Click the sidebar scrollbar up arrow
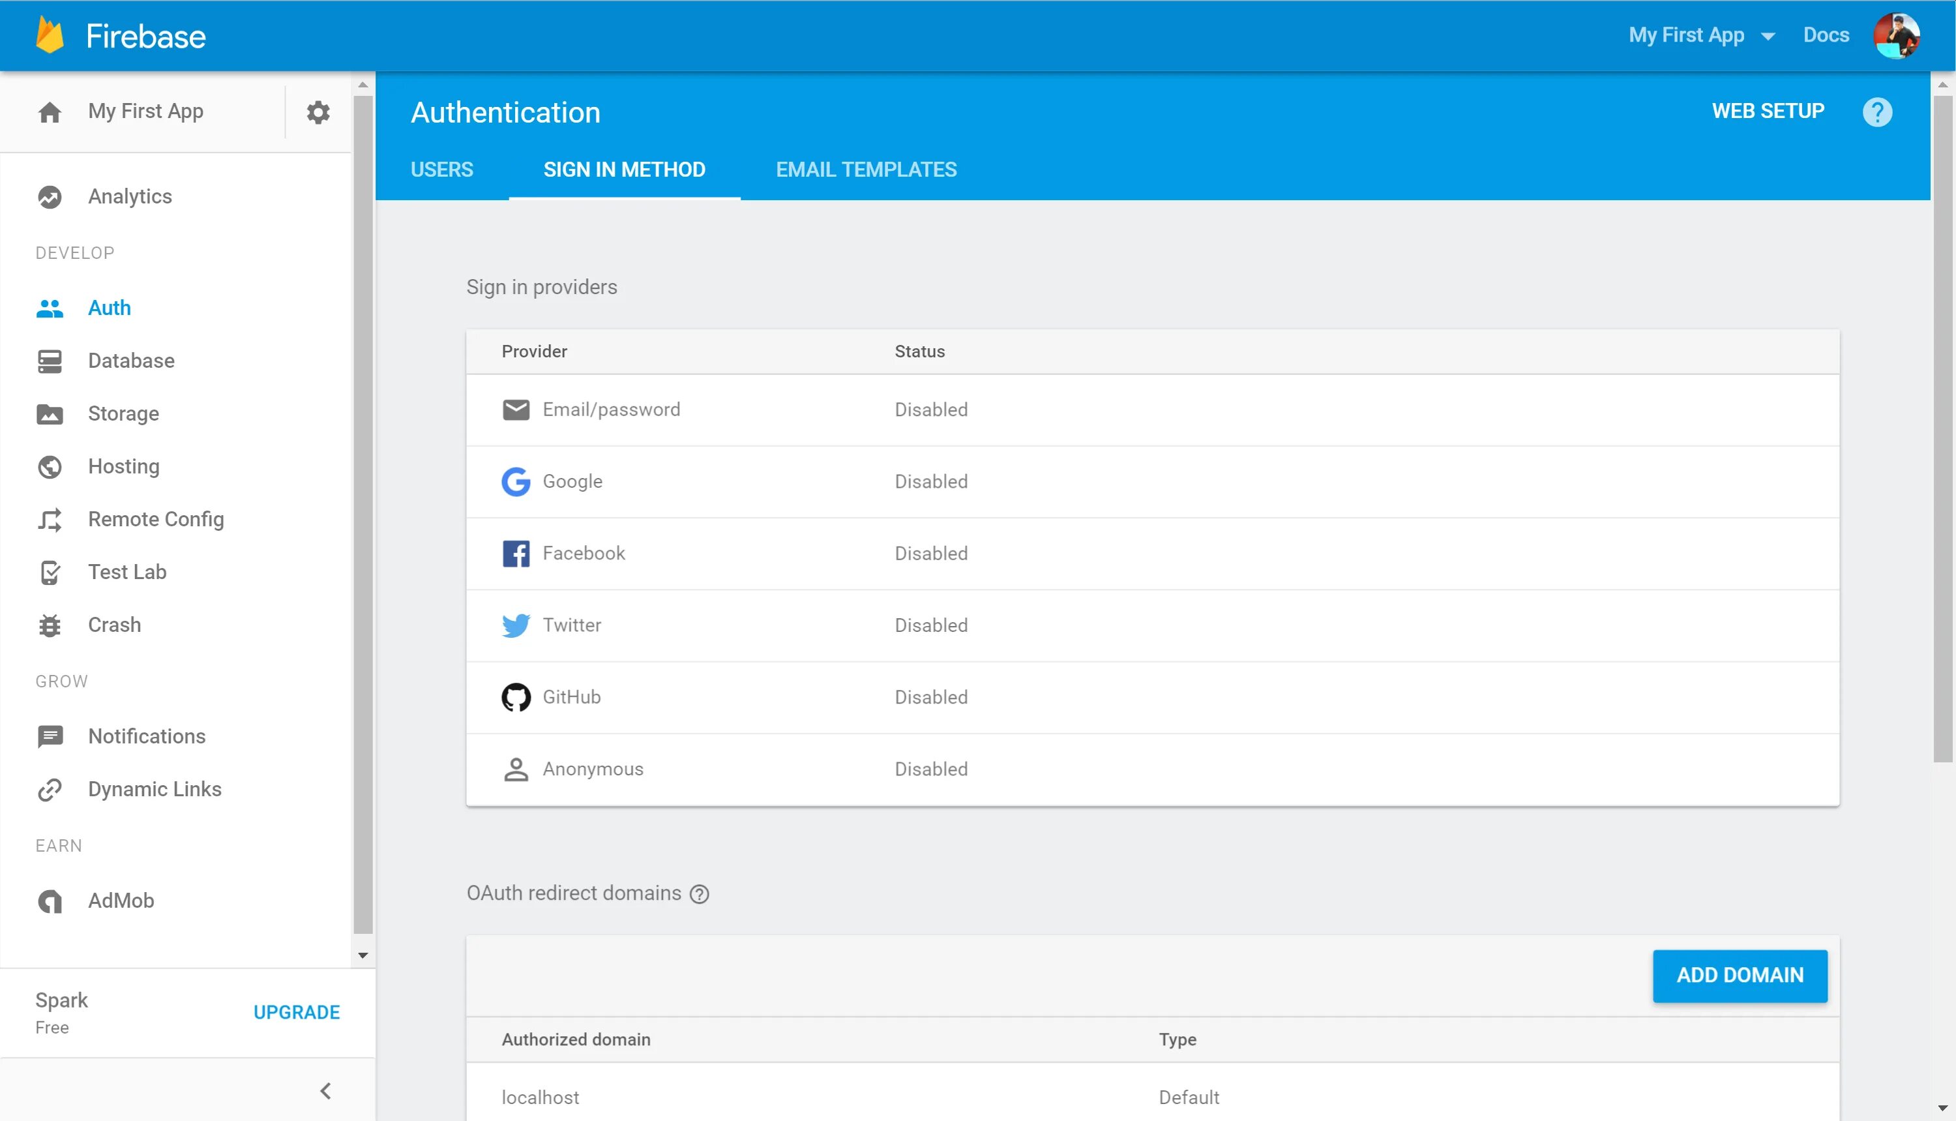The height and width of the screenshot is (1121, 1956). point(363,85)
